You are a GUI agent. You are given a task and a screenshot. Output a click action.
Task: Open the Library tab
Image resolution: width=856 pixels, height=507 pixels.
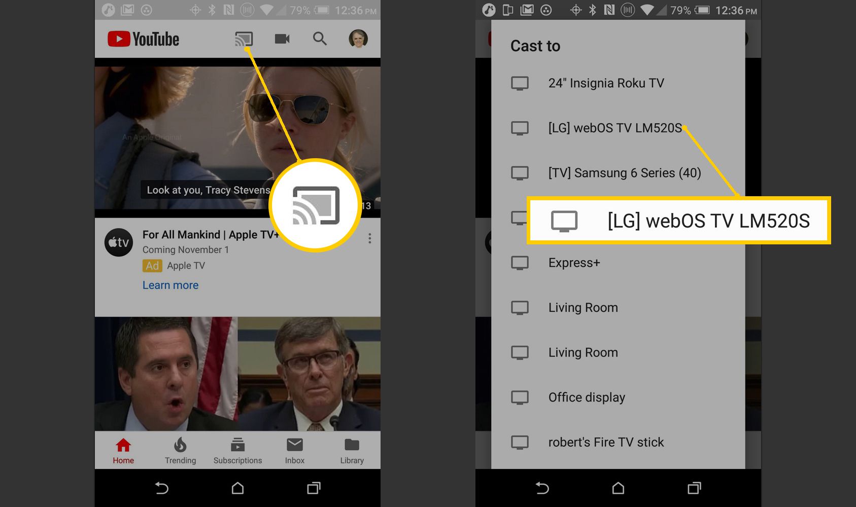(x=352, y=451)
